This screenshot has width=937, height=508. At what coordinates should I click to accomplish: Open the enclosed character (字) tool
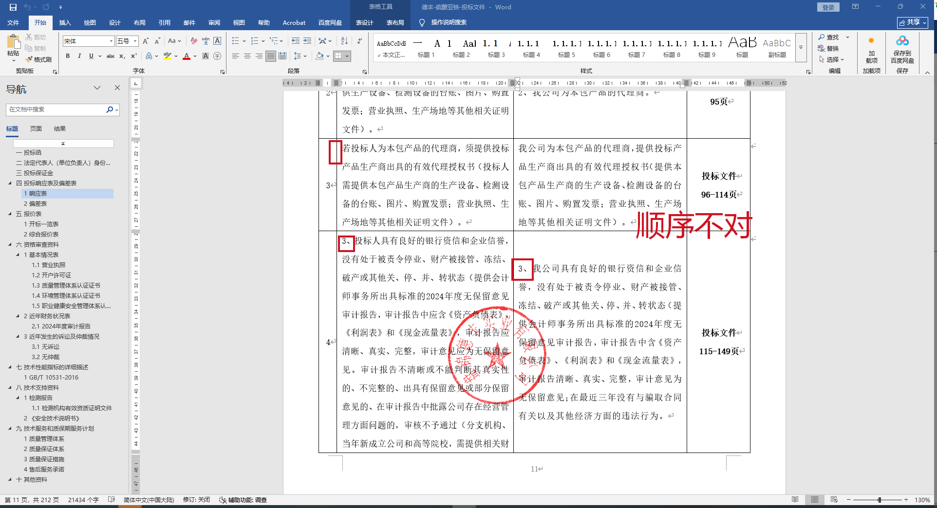(x=217, y=56)
